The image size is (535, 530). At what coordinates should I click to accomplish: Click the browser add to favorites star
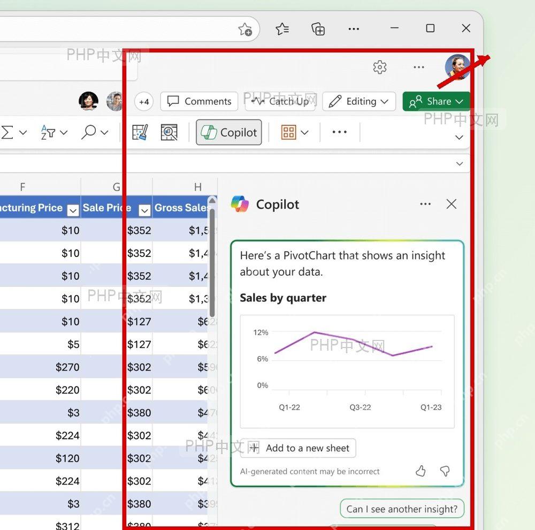click(245, 29)
